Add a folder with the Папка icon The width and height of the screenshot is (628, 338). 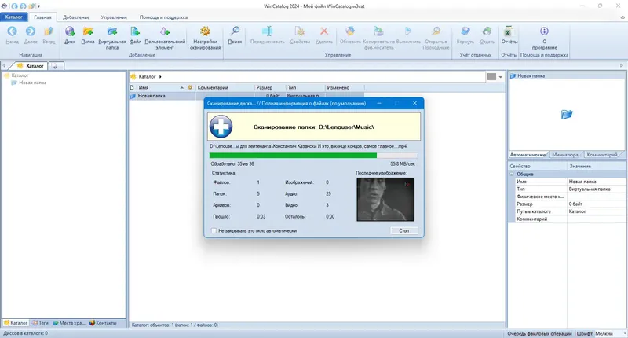pyautogui.click(x=88, y=31)
